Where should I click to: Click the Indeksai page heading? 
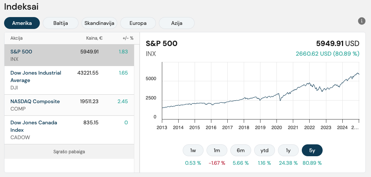(x=21, y=7)
